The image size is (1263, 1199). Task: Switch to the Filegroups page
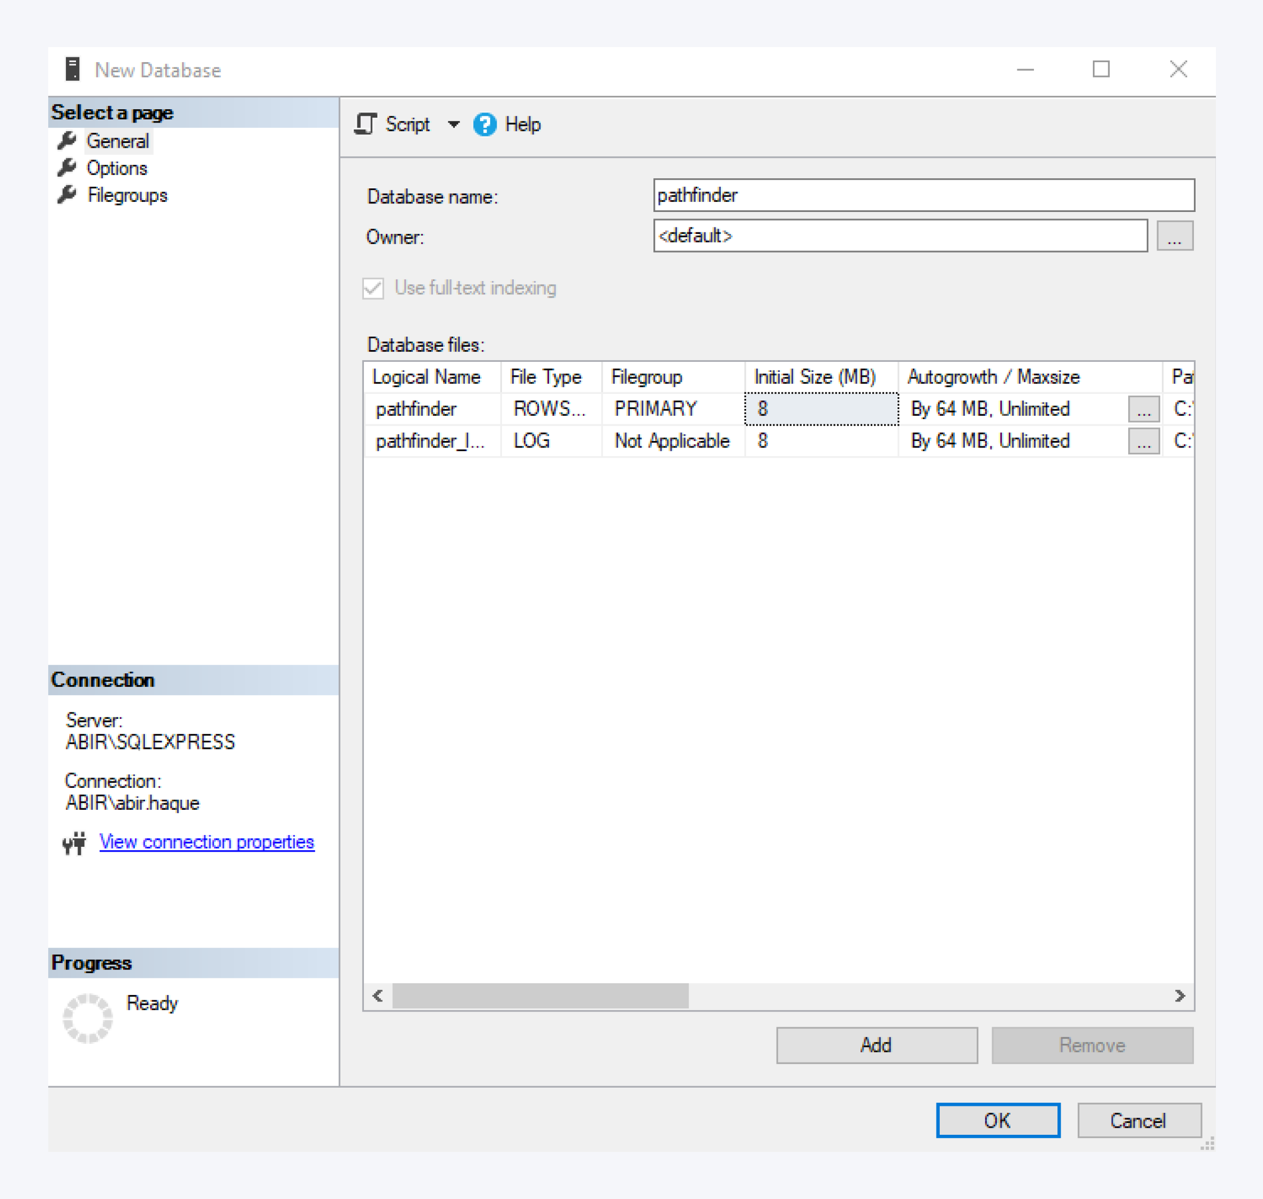coord(127,195)
